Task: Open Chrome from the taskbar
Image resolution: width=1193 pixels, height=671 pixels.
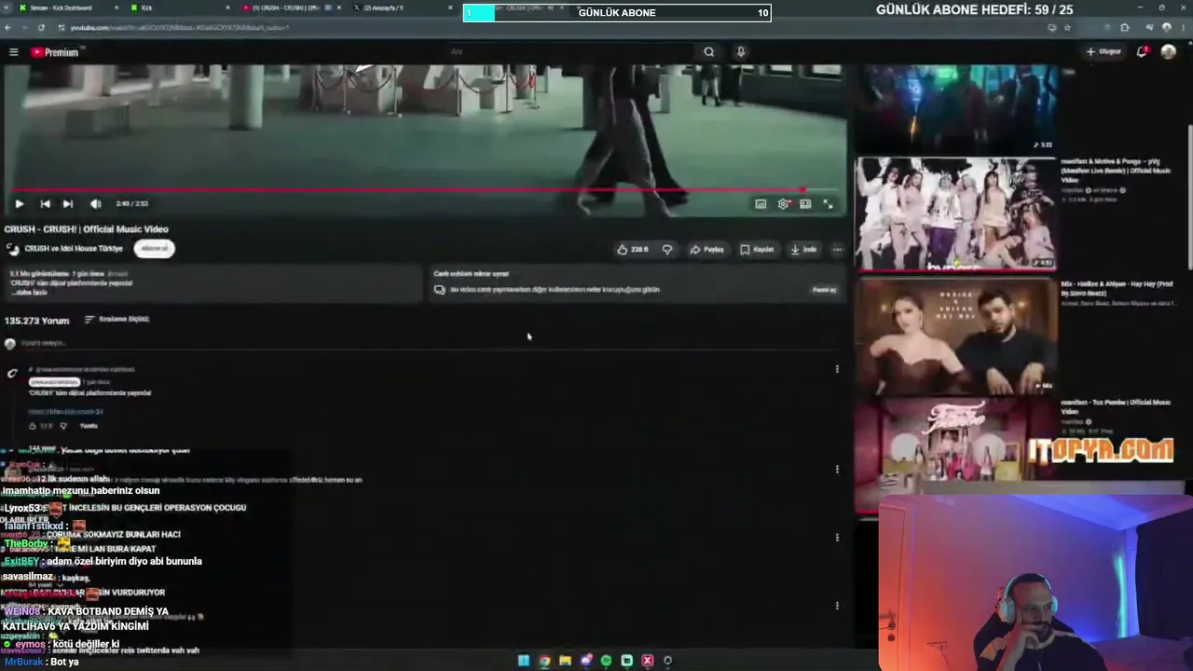Action: coord(544,661)
